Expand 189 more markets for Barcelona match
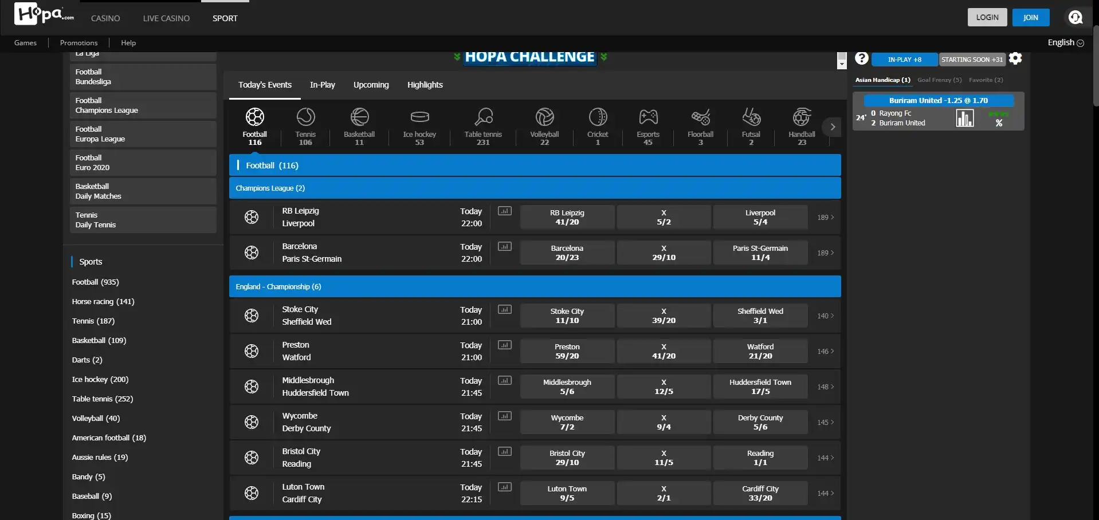Image resolution: width=1099 pixels, height=520 pixels. coord(825,253)
